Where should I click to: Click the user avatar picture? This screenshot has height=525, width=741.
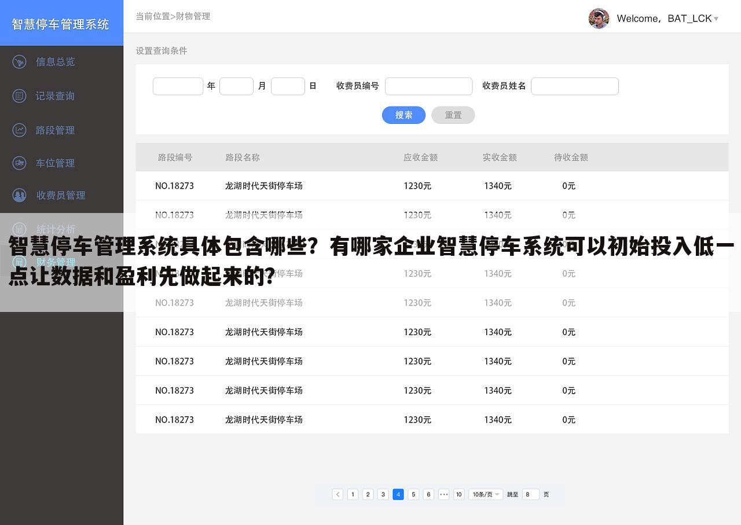click(x=599, y=19)
